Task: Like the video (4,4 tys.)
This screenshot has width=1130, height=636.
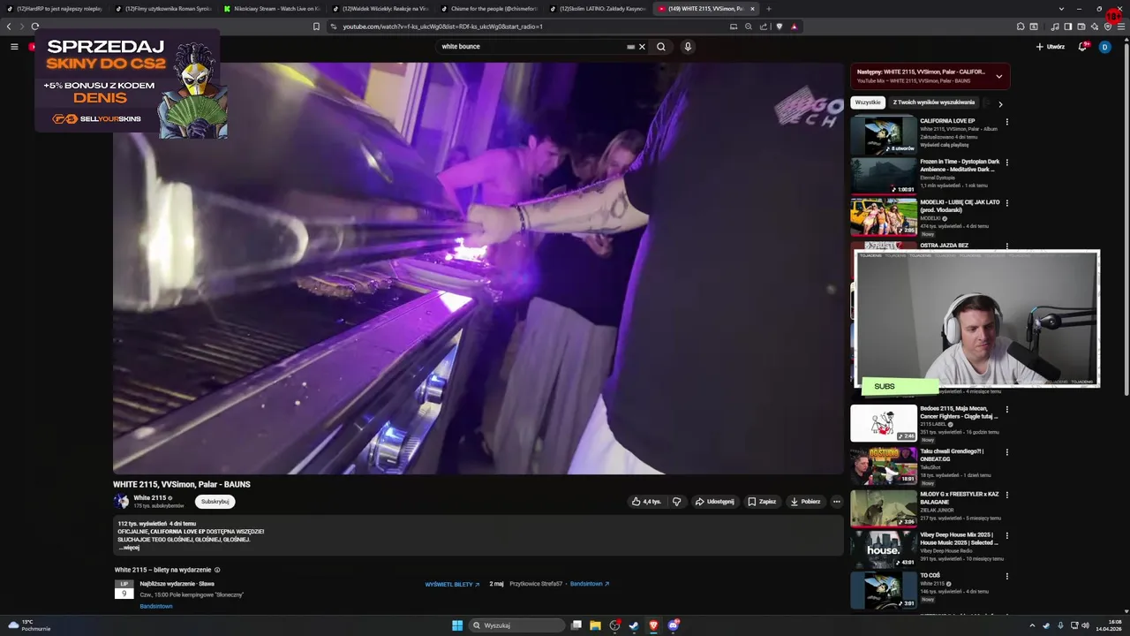Action: click(x=646, y=502)
